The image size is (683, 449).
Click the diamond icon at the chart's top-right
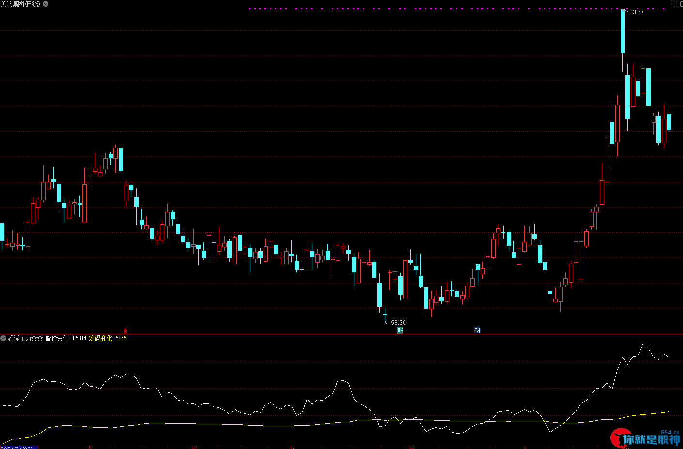(x=674, y=4)
